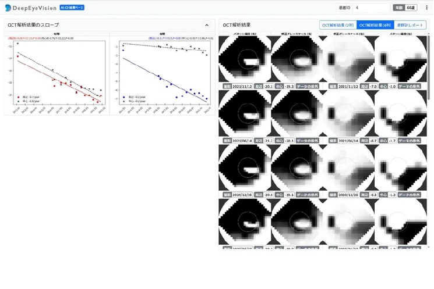
Task: Click left データの除外 for 2021/06/14
Action: [309, 141]
